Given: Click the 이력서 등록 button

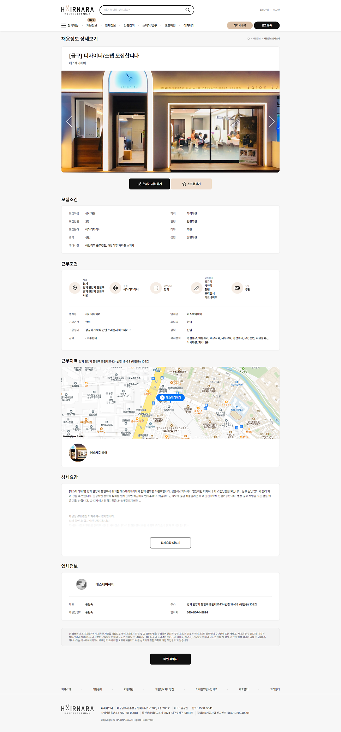Looking at the screenshot, I should (240, 25).
